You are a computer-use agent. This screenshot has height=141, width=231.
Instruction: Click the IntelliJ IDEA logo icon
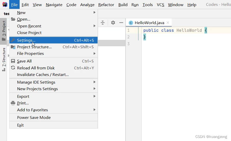tap(5, 5)
